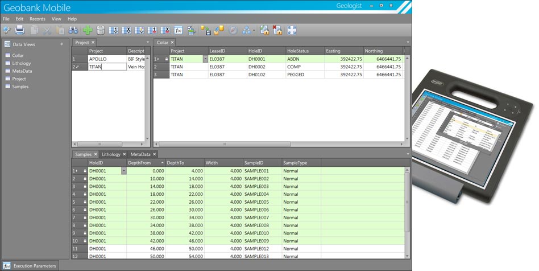Open the File menu
The width and height of the screenshot is (539, 271).
pos(6,19)
